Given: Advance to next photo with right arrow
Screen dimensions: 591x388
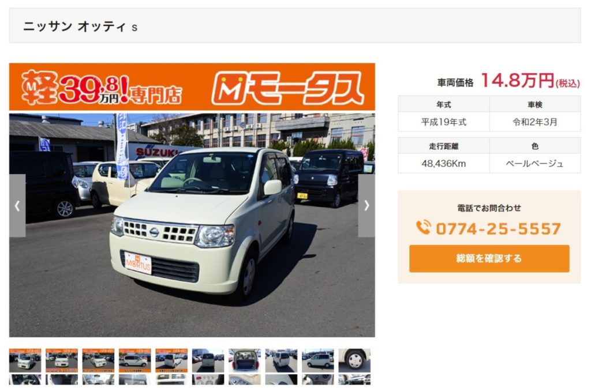Looking at the screenshot, I should [366, 205].
